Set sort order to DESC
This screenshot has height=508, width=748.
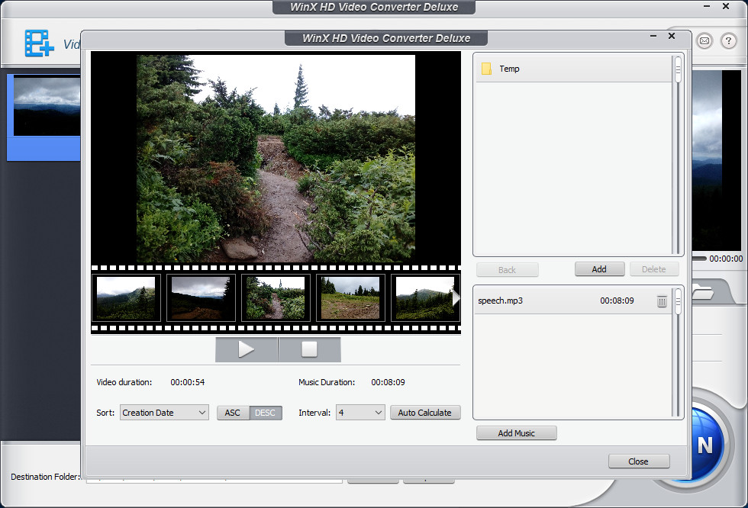click(266, 413)
